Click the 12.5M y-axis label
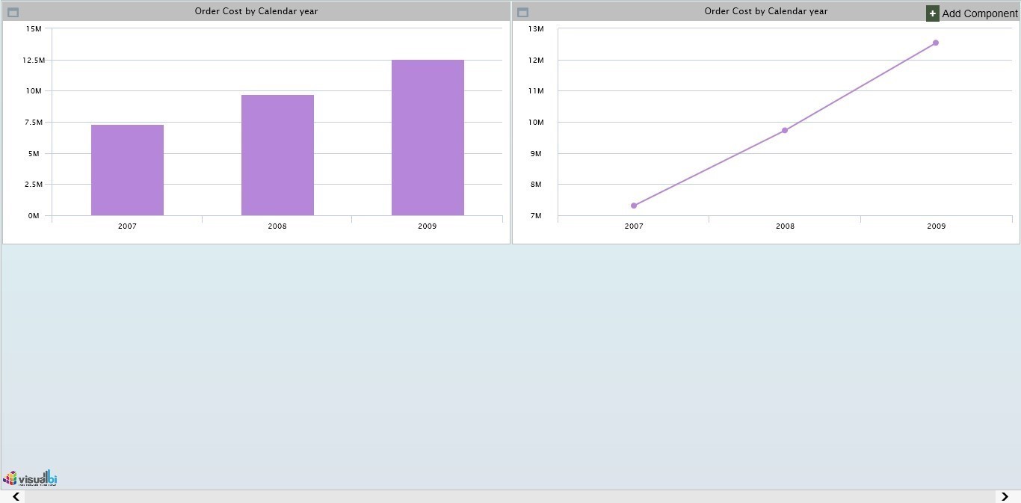The width and height of the screenshot is (1021, 503). tap(34, 60)
